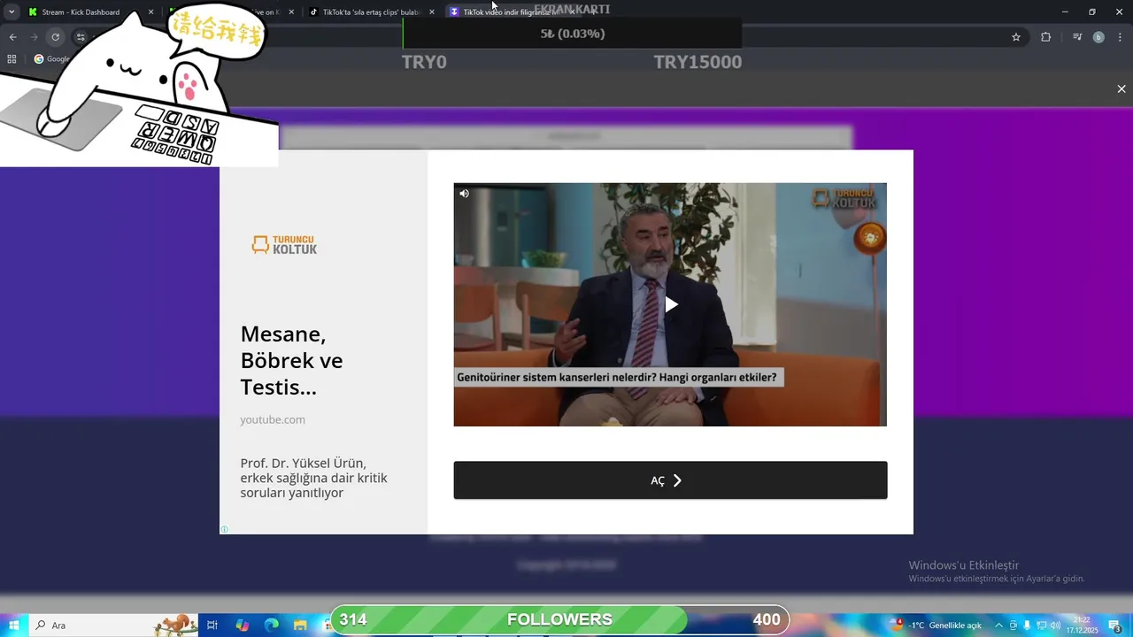Open the youtube.com link in ad

(273, 419)
